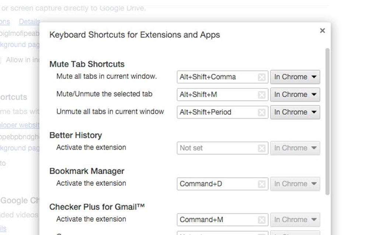Clear the Bookmark Manager Command+D shortcut

point(262,183)
